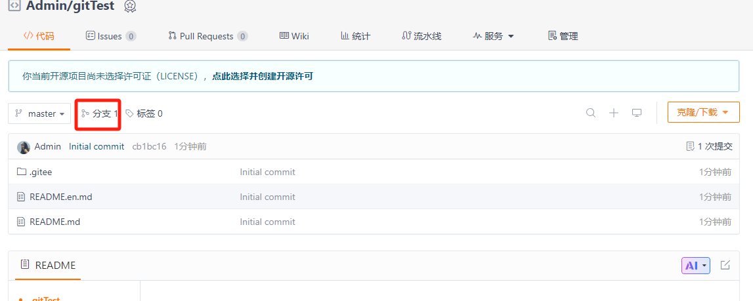Open the 统计 tab
The width and height of the screenshot is (753, 301).
[355, 36]
